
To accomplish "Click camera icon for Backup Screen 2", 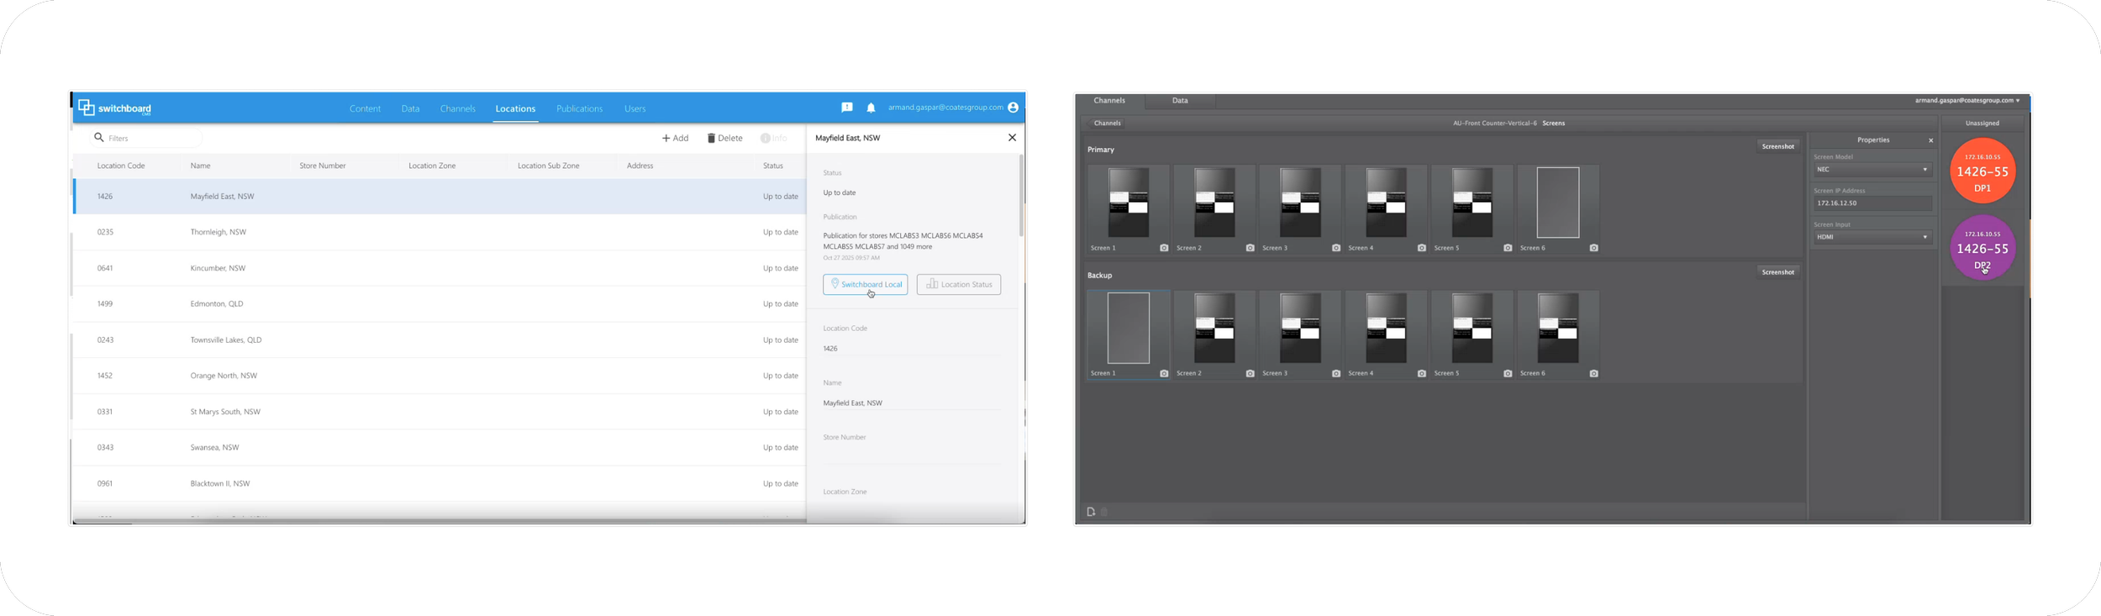I will (x=1250, y=373).
